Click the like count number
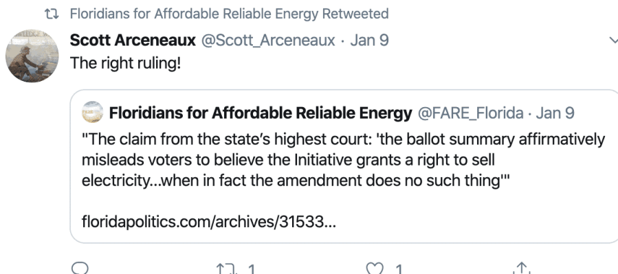 click(x=399, y=269)
